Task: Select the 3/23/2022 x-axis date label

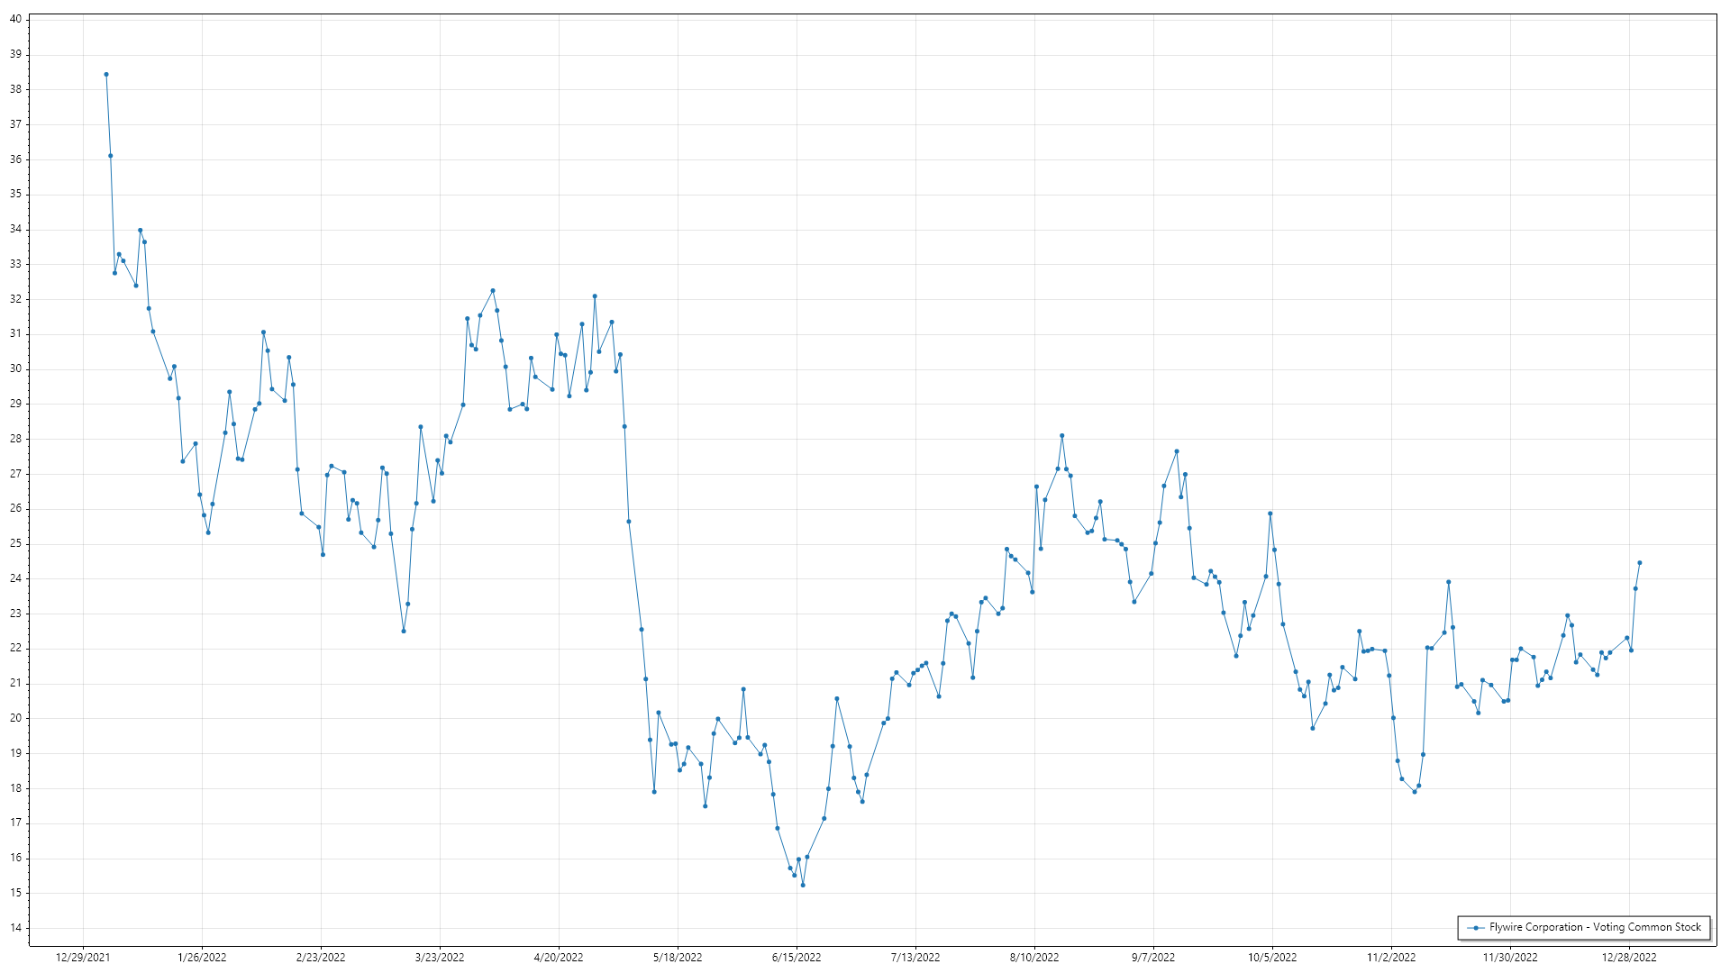Action: (x=440, y=958)
